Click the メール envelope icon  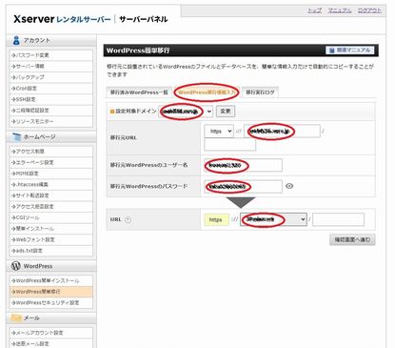(x=16, y=317)
